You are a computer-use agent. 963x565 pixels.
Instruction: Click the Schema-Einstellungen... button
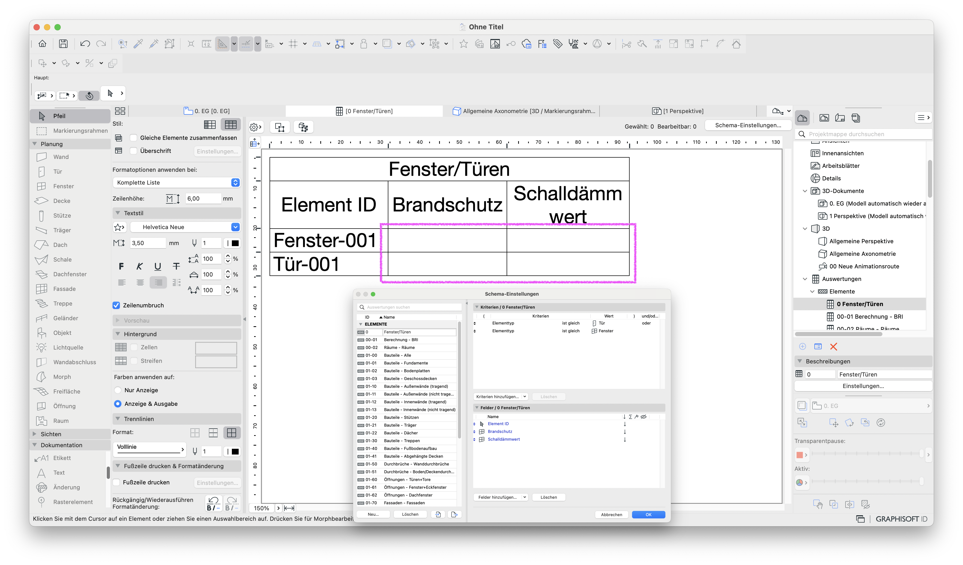click(748, 125)
